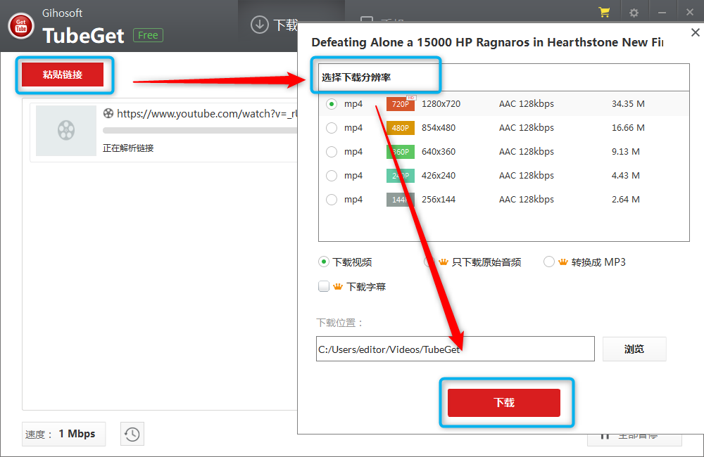Click the download arrow icon in the 下载 tab

coord(260,25)
